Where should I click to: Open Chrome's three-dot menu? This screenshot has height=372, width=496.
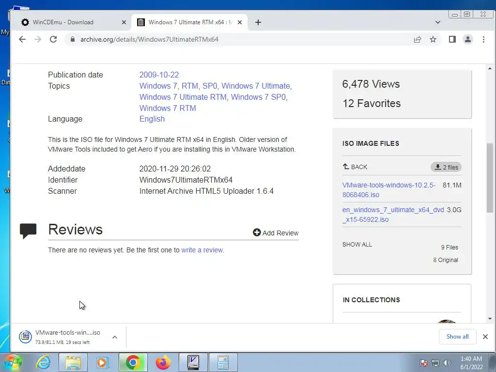click(483, 39)
